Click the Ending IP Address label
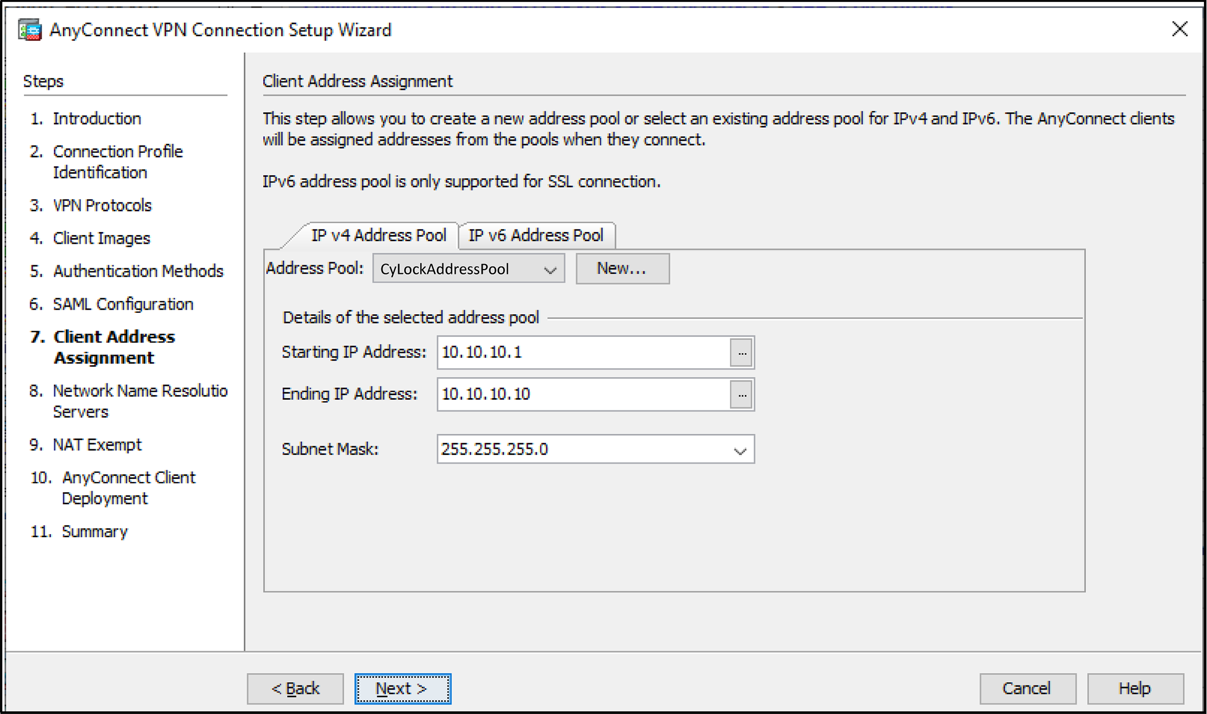Screen dimensions: 1207x714 [x=350, y=394]
